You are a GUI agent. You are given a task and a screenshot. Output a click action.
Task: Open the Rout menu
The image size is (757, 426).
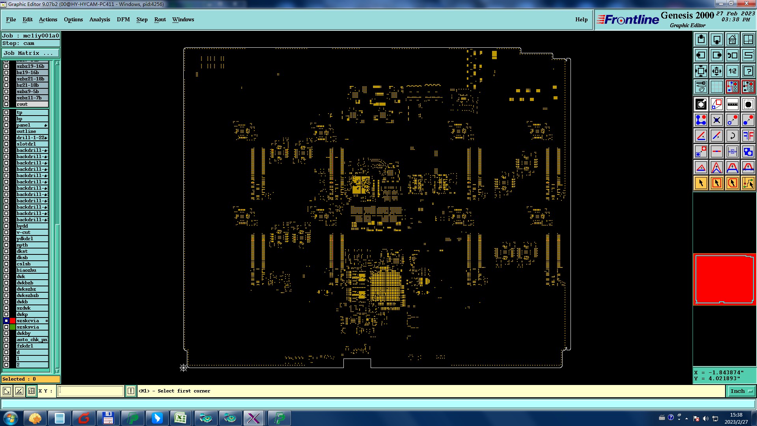160,19
